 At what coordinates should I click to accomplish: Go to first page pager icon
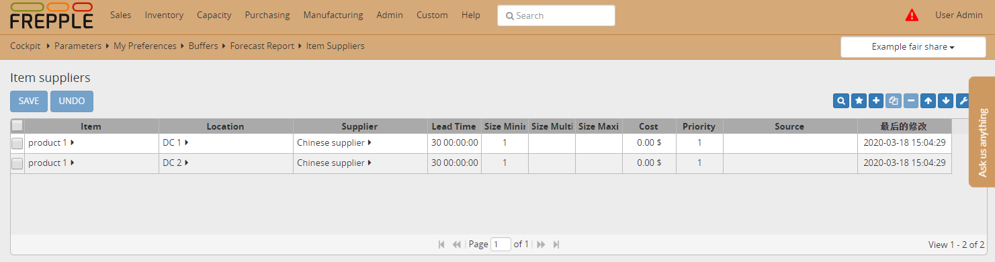[x=441, y=245]
